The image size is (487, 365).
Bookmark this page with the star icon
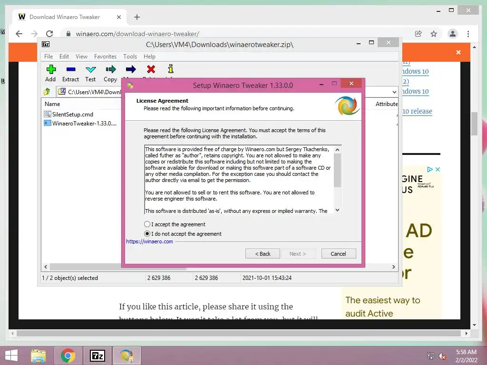click(x=434, y=34)
